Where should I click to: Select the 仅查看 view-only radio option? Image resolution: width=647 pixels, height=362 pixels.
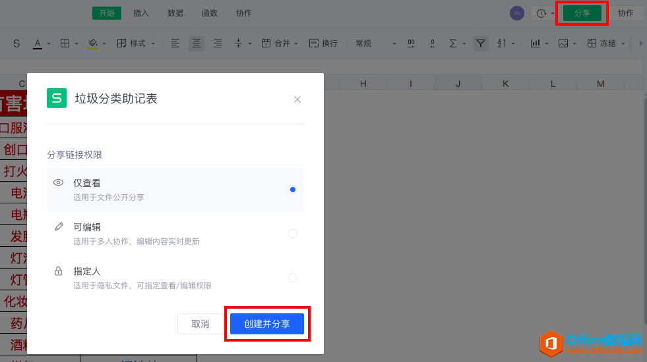click(293, 190)
